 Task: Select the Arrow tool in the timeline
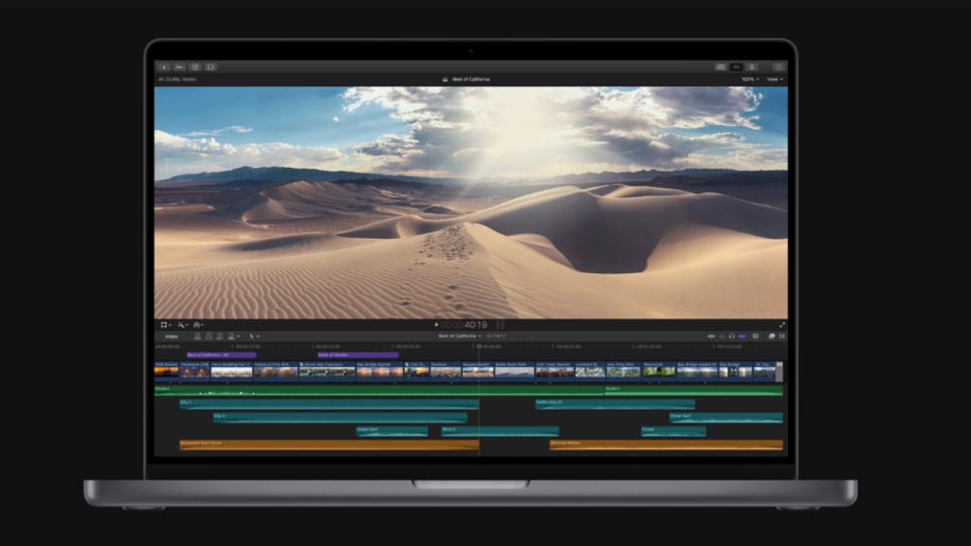[x=252, y=336]
